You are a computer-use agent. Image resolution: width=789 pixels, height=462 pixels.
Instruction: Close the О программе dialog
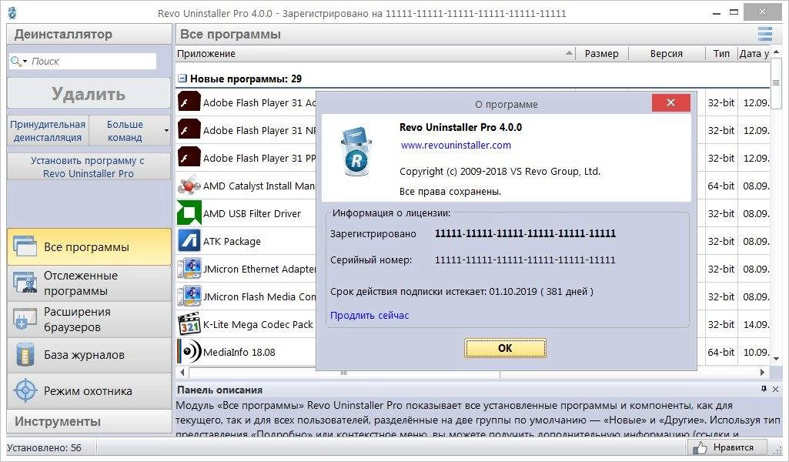670,102
